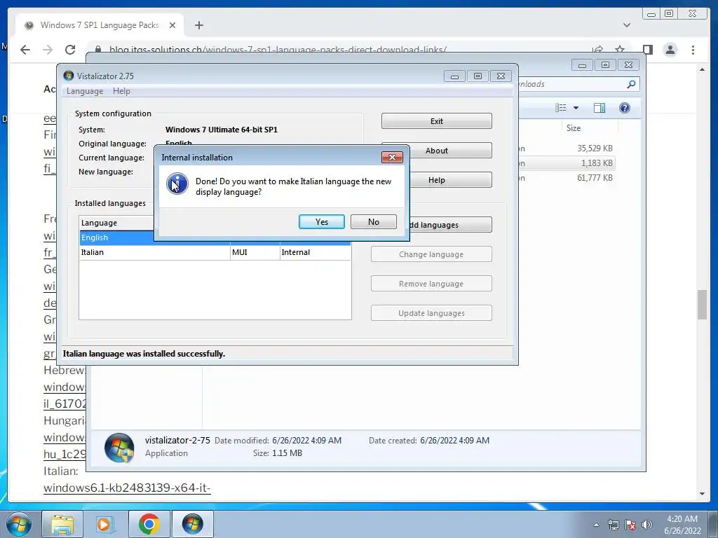Switch to Vistalizator on the taskbar

[x=192, y=524]
